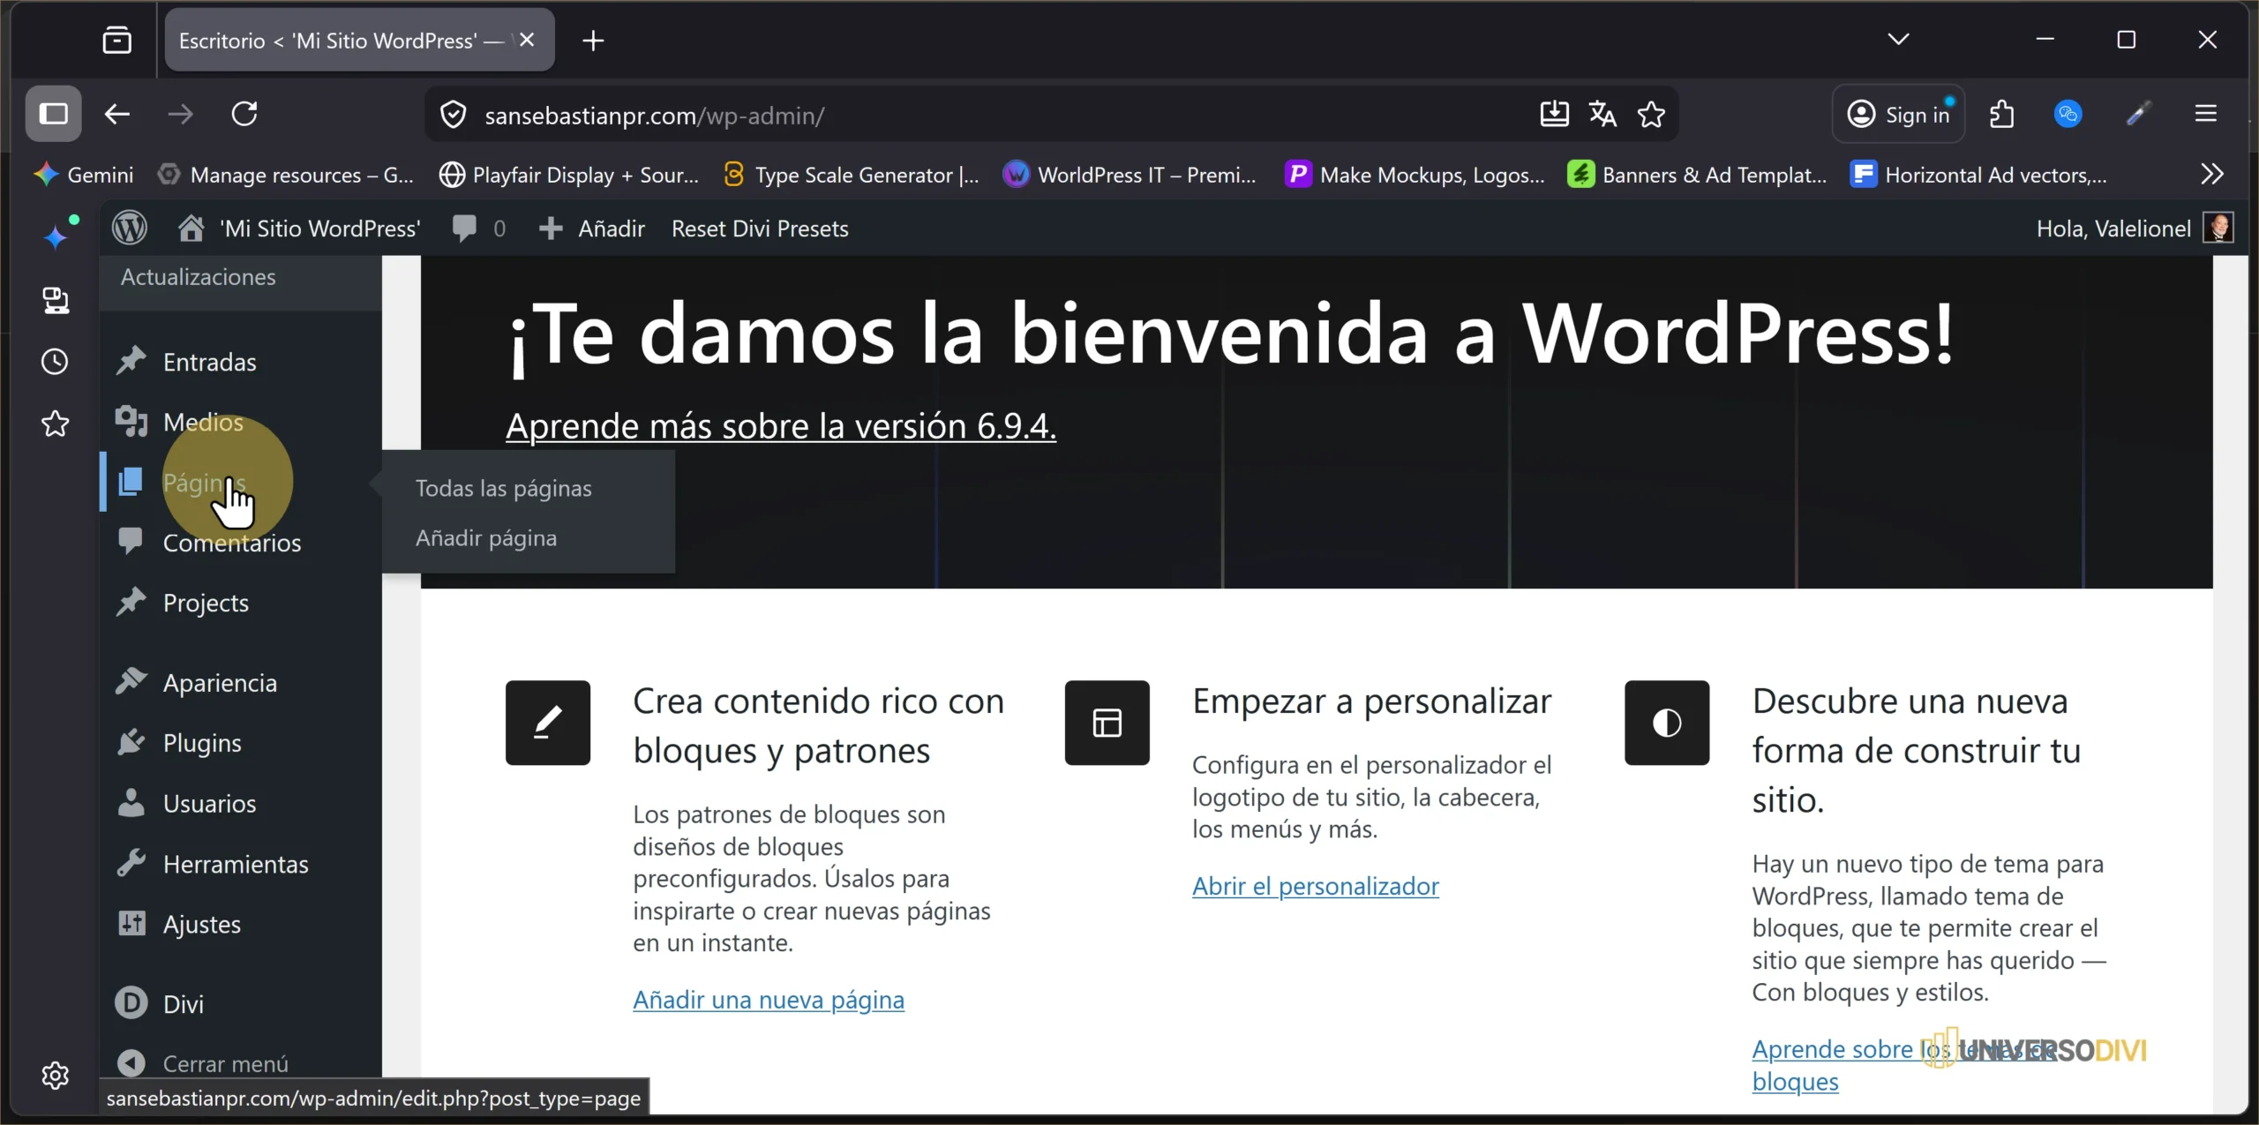Click Añadir una nueva página link
Screen dimensions: 2259x1125
pos(769,1000)
